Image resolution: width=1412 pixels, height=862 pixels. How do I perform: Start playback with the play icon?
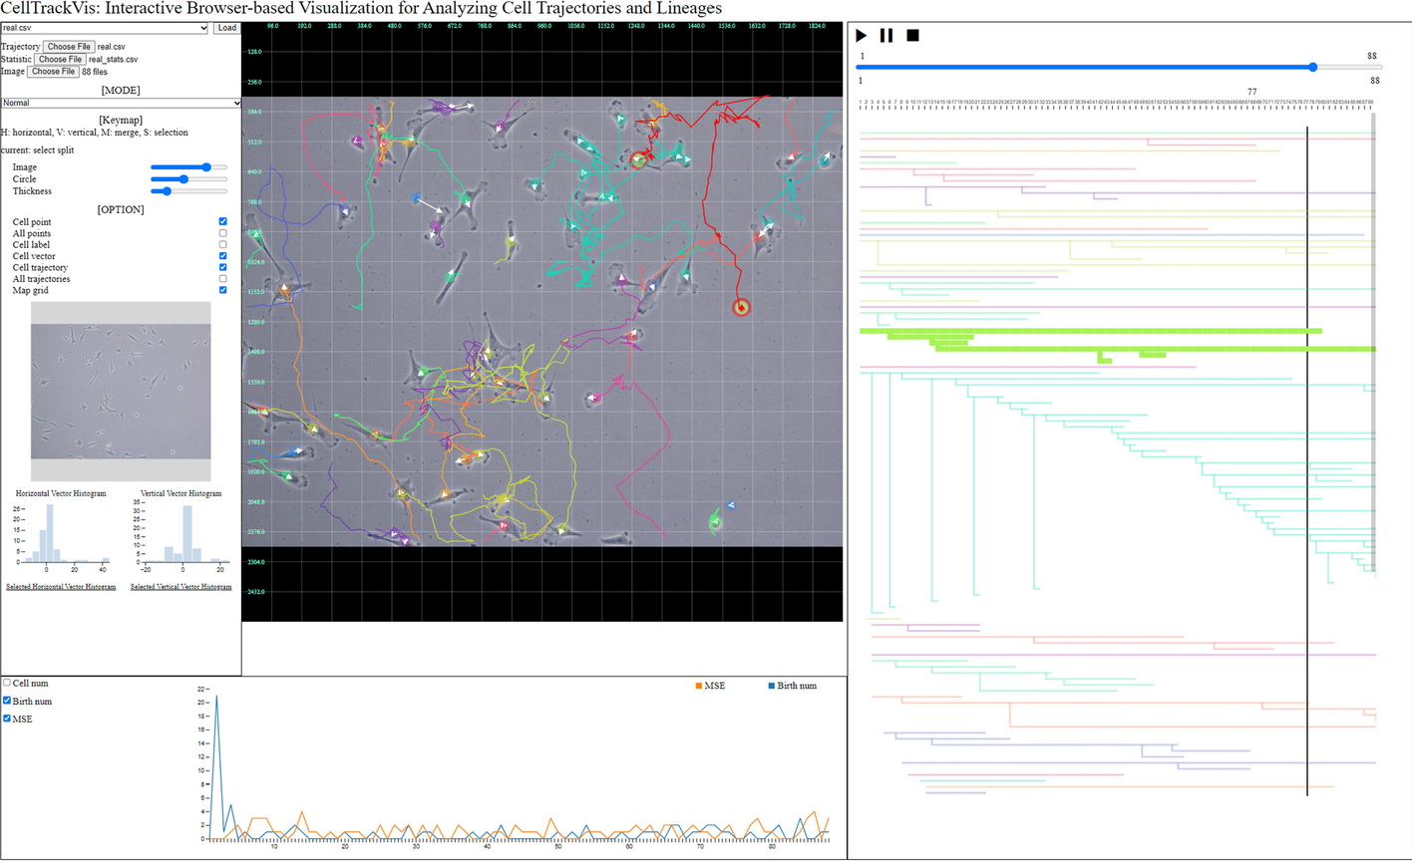tap(862, 35)
